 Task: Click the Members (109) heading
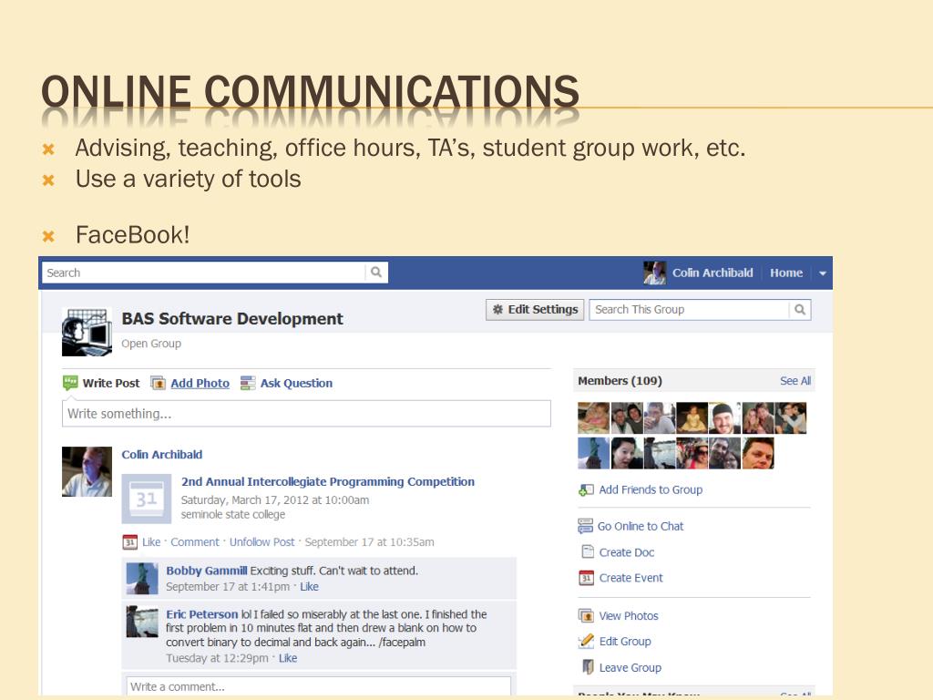point(620,381)
